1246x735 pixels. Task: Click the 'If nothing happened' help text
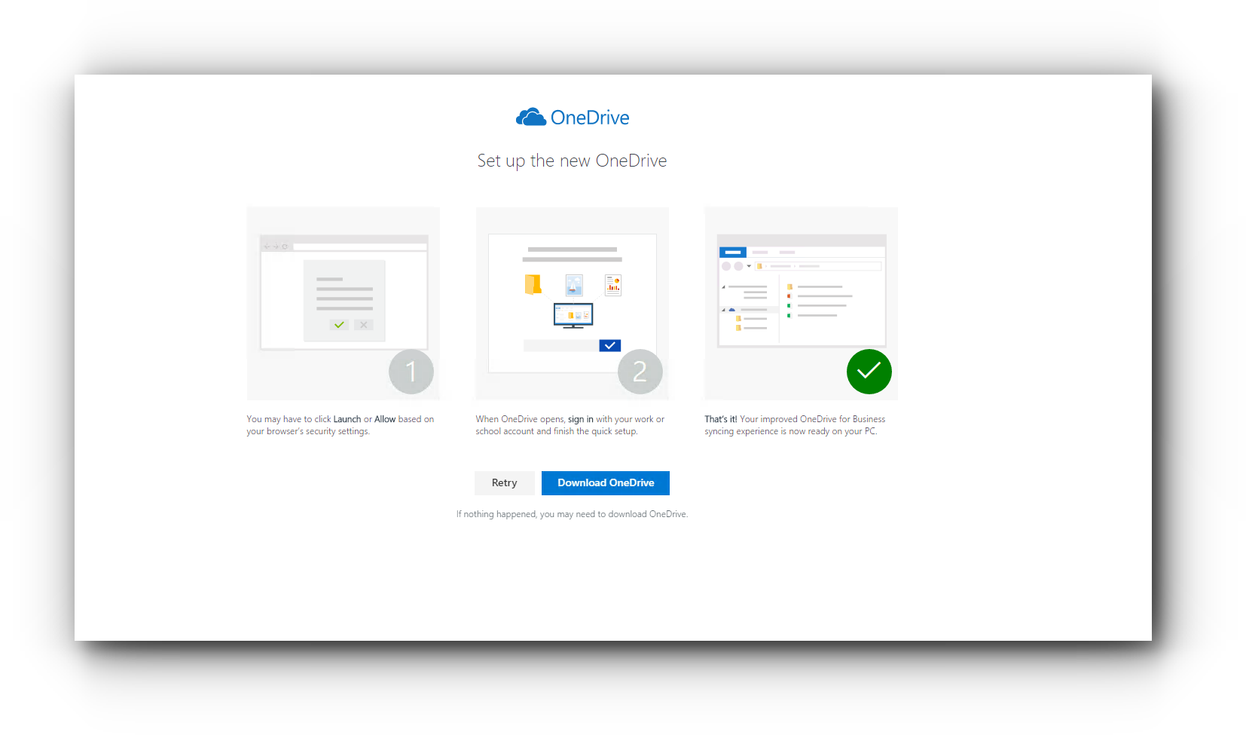(x=572, y=514)
